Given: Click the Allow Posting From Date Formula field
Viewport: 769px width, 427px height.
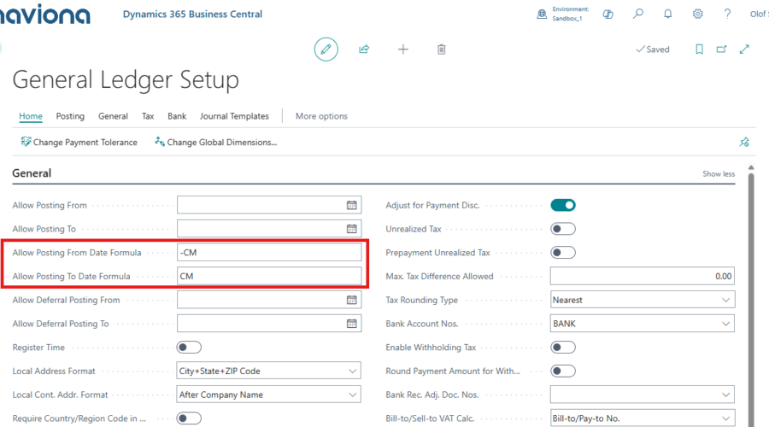Looking at the screenshot, I should click(269, 253).
